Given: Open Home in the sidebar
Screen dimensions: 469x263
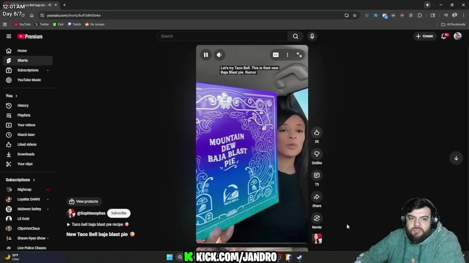Looking at the screenshot, I should coord(28,51).
